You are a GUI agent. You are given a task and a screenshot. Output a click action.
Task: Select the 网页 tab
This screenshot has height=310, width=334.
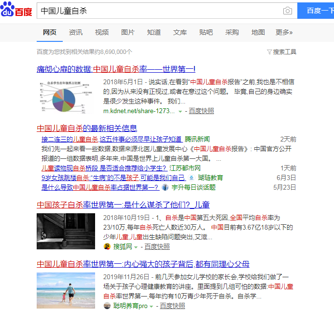(x=50, y=32)
